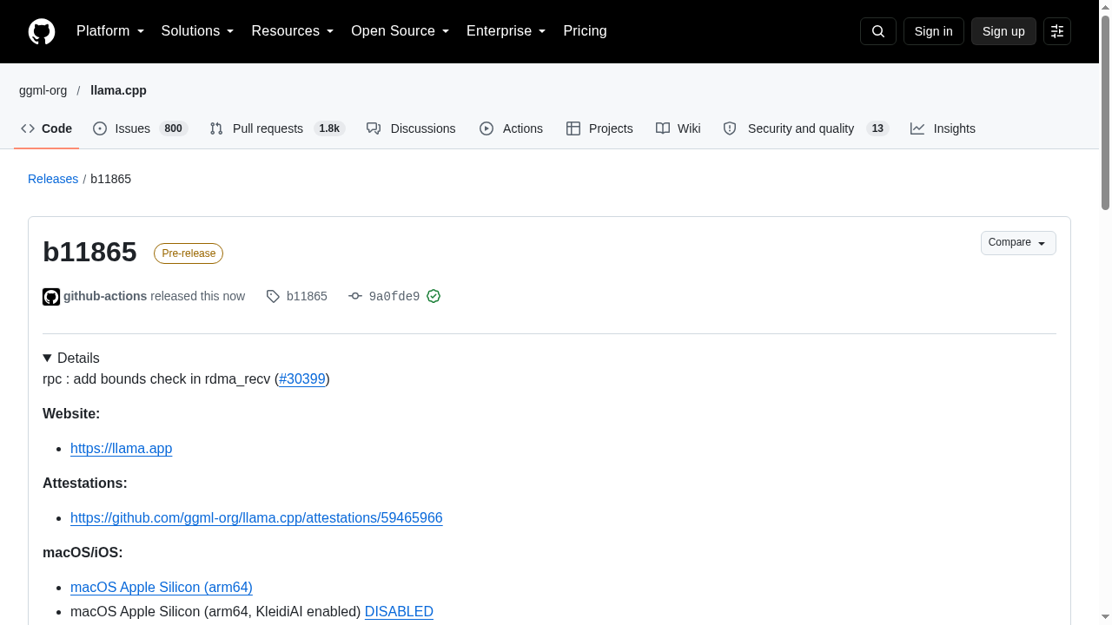Open the attestations/59465966 link
Image resolution: width=1112 pixels, height=625 pixels.
point(256,518)
